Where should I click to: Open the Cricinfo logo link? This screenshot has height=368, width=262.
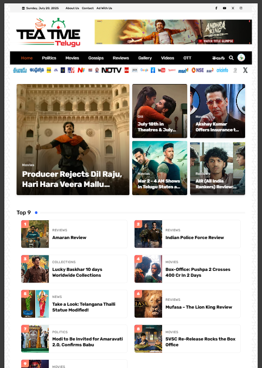click(x=222, y=70)
